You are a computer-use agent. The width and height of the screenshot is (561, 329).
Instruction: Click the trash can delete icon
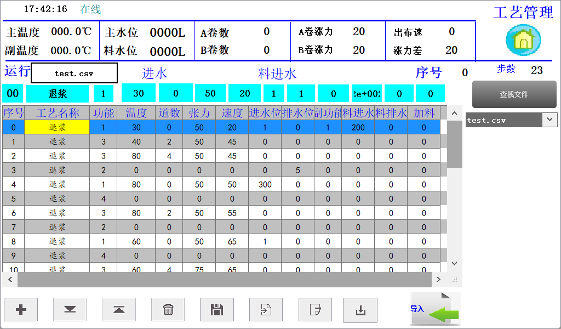point(168,310)
